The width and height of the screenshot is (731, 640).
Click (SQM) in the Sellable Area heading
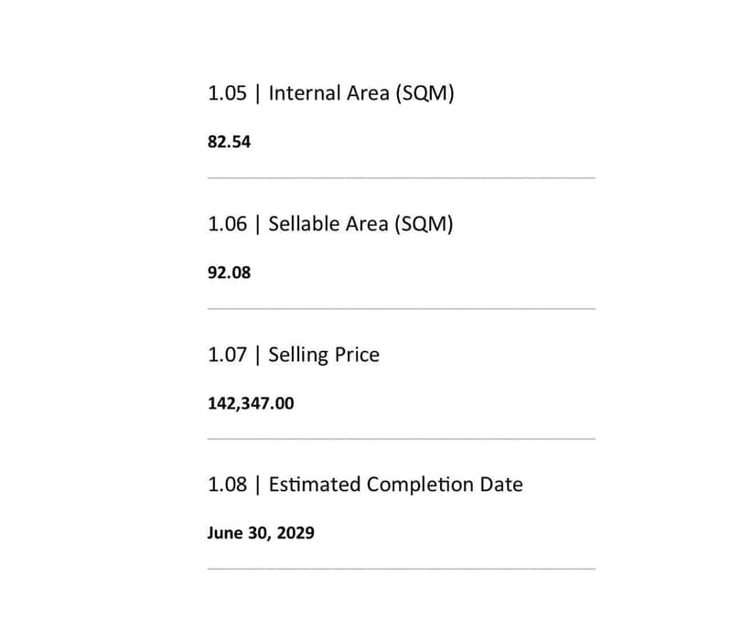[424, 224]
